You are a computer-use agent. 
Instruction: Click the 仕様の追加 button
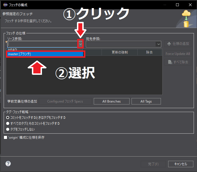(x=178, y=44)
